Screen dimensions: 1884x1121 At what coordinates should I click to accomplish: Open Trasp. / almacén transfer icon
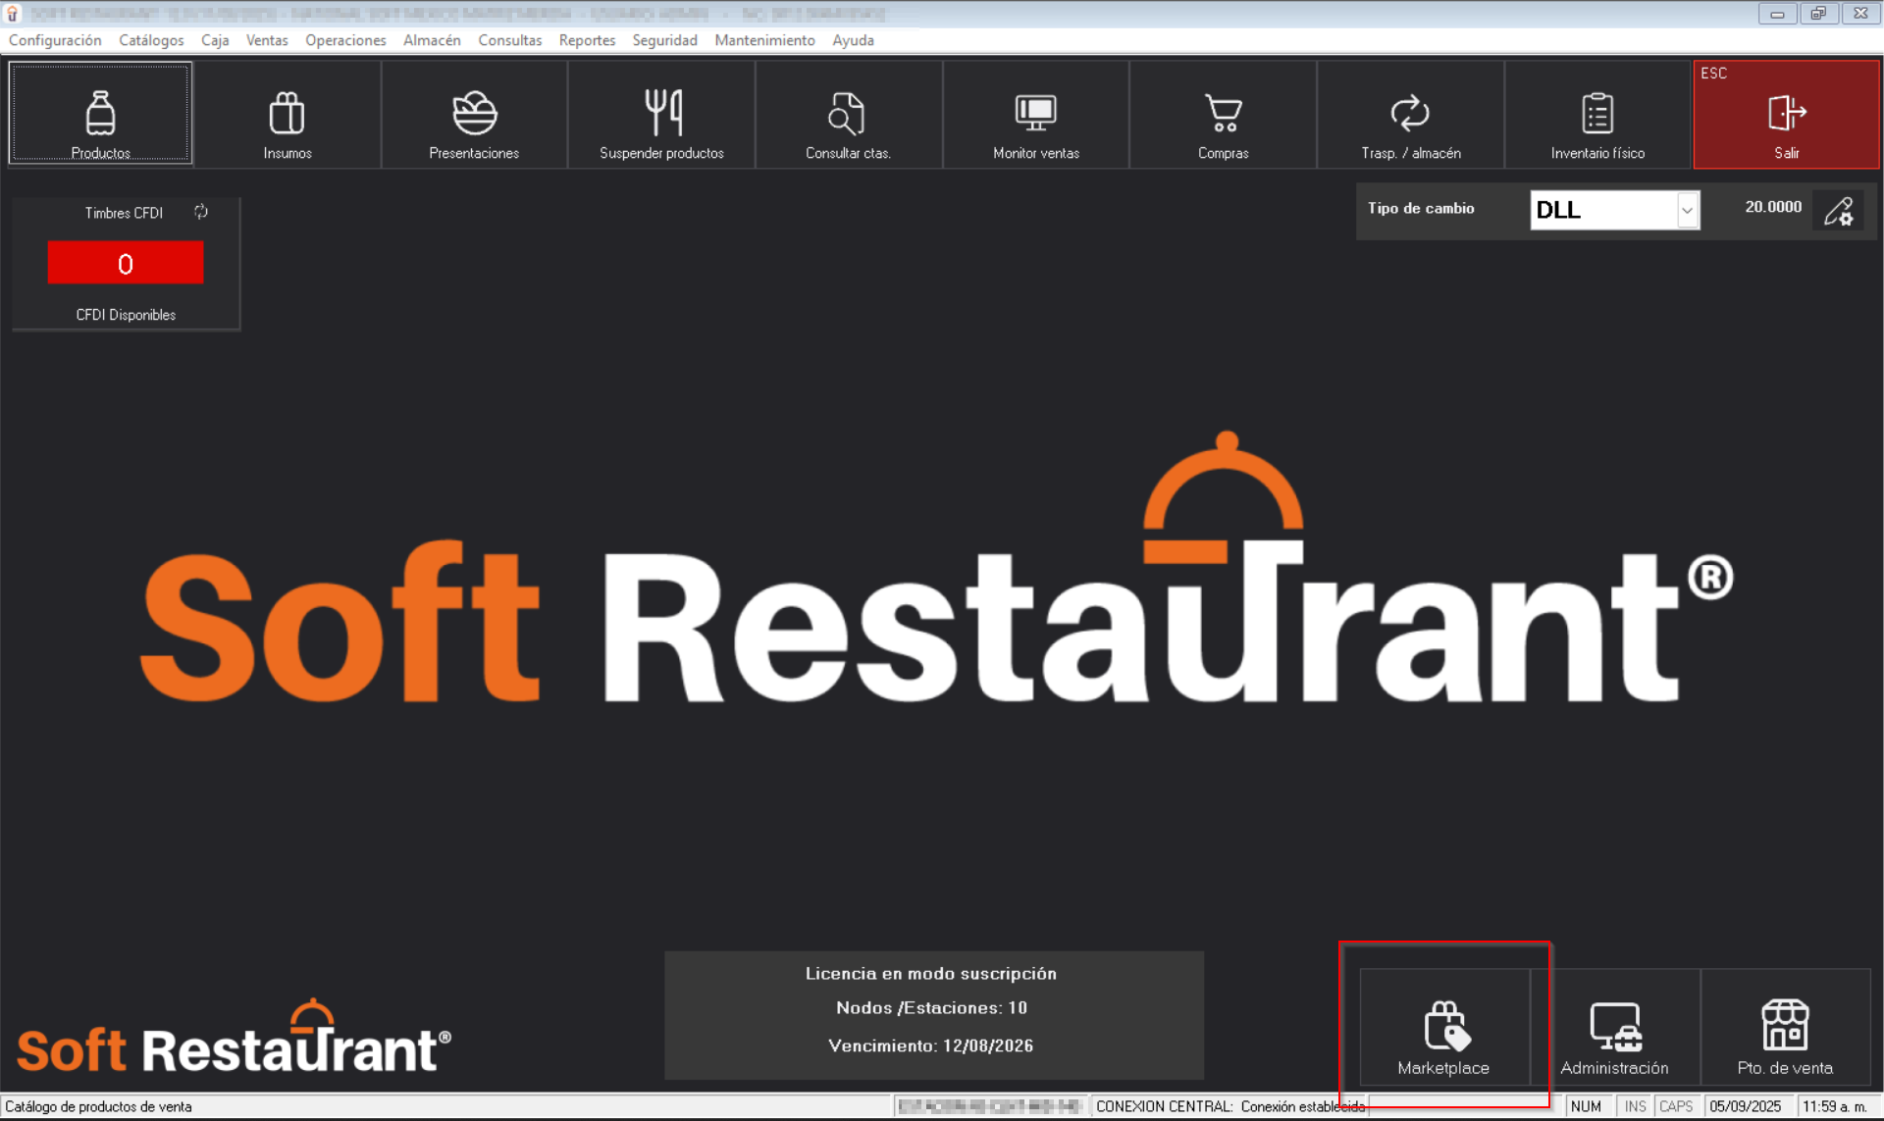1410,114
